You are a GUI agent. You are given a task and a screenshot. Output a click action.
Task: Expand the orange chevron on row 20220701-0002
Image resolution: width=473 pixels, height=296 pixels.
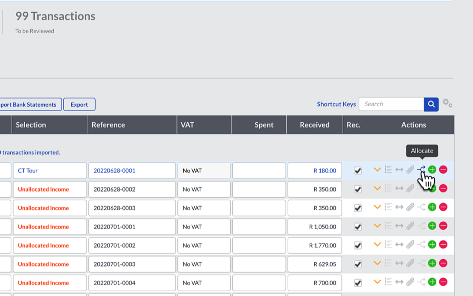(377, 244)
